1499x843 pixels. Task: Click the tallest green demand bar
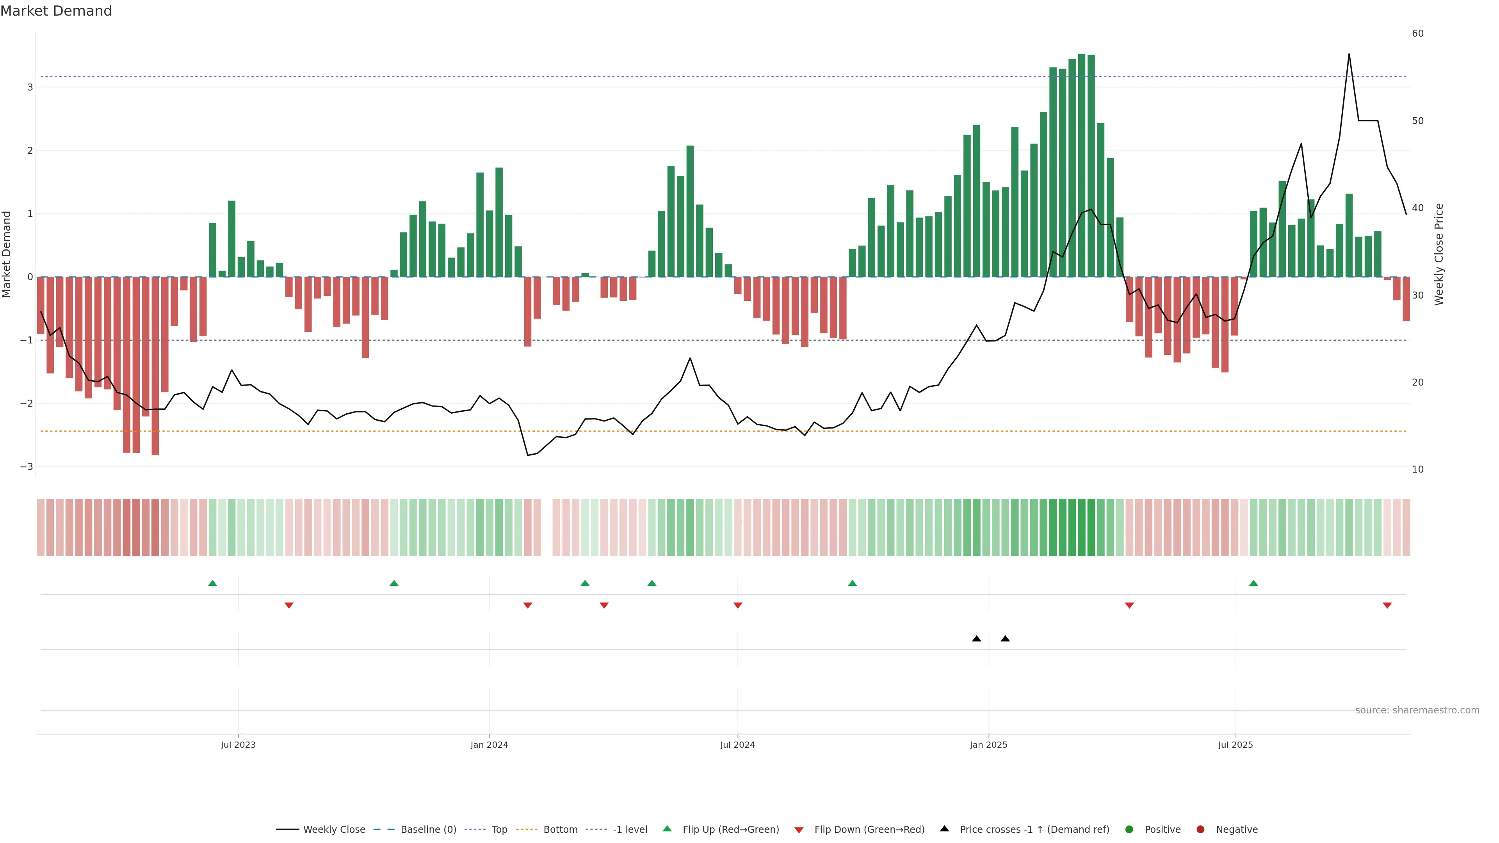pos(1081,166)
